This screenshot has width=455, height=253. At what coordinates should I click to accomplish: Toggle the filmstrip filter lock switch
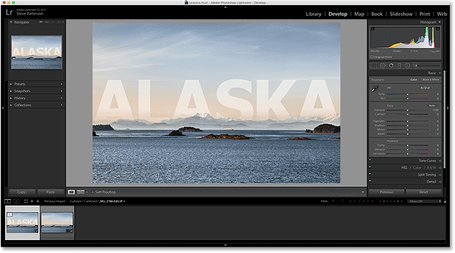point(445,201)
